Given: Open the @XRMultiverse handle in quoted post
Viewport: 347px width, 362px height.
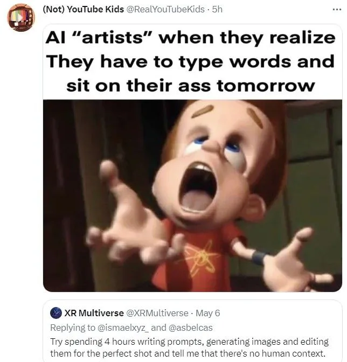Looking at the screenshot, I should coord(157,313).
